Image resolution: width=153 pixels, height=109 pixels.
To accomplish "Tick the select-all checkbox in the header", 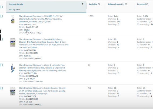I will (1, 7).
